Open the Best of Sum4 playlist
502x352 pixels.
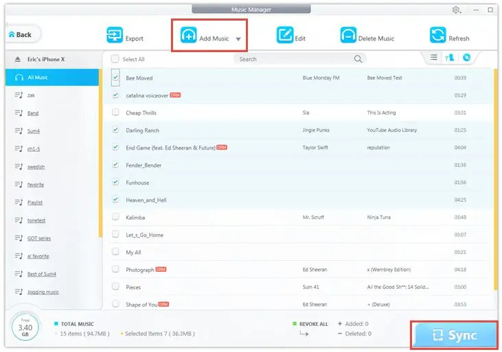coord(43,274)
